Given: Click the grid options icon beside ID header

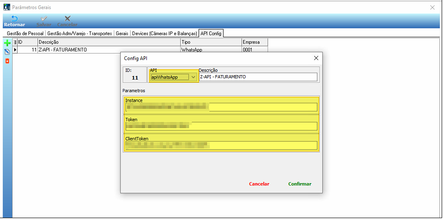Looking at the screenshot, I should pyautogui.click(x=15, y=42).
